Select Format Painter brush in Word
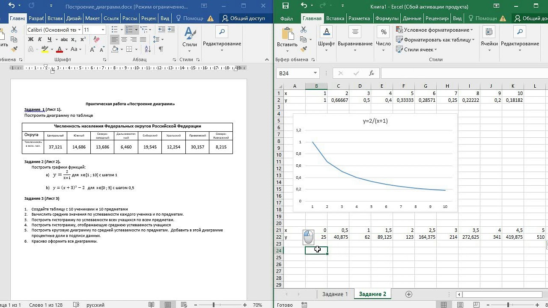 pos(14,49)
